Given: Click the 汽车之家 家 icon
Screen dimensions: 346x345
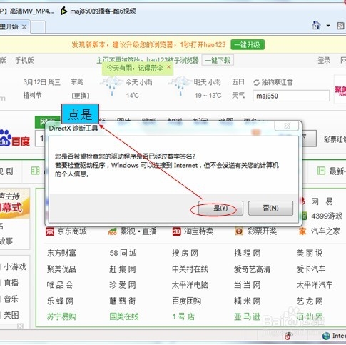Looking at the screenshot, I should [302, 231].
